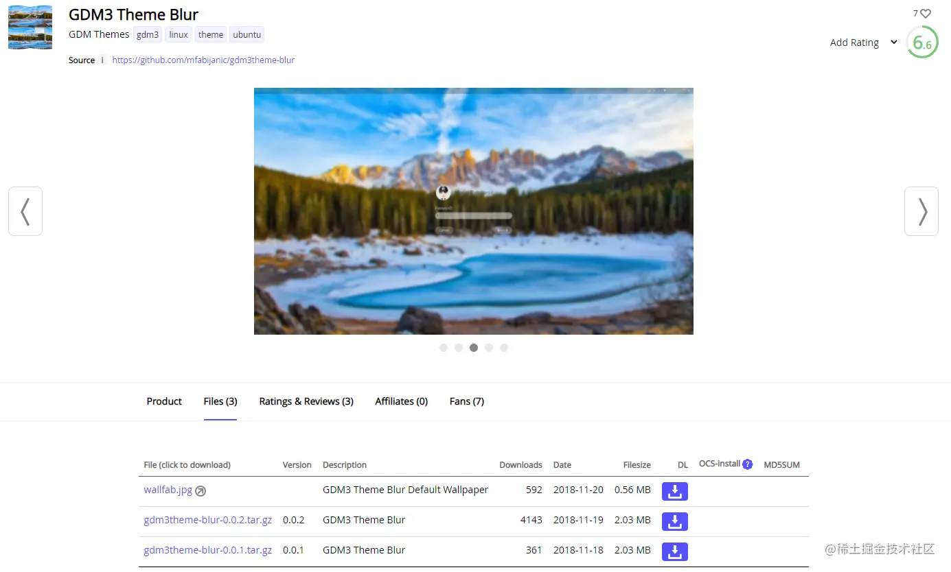Click the gdm3 tag
The width and height of the screenshot is (951, 572).
(x=148, y=35)
